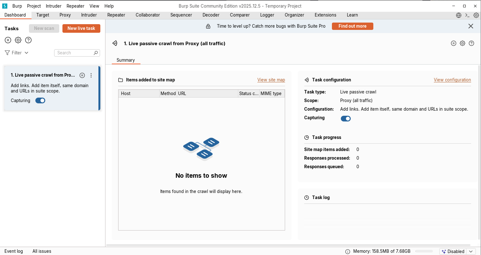Toggle Capturing switch on task card
The height and width of the screenshot is (255, 481).
40,100
